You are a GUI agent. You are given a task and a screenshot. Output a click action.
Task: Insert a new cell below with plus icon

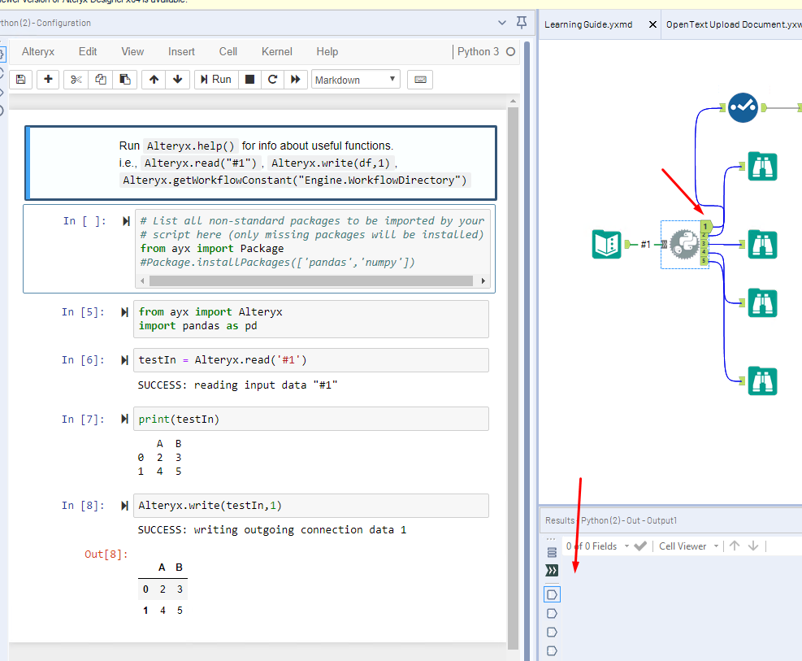point(48,80)
